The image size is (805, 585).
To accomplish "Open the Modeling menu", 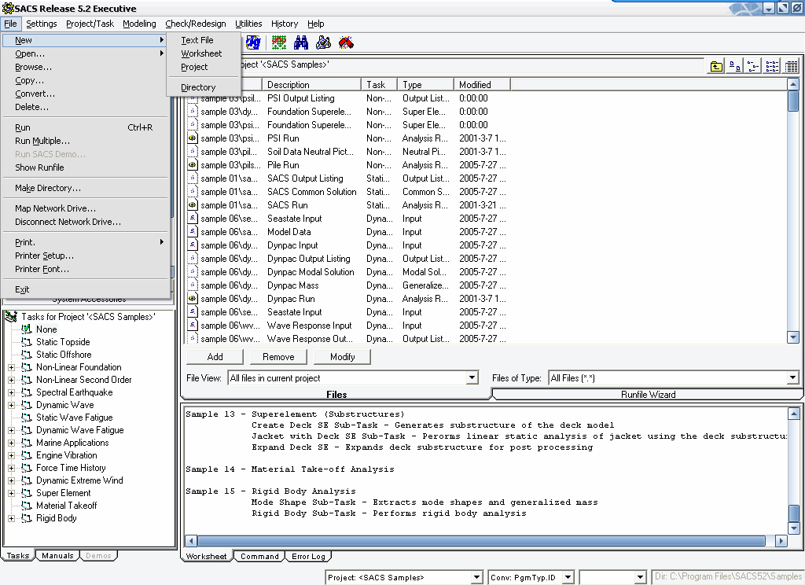I will click(139, 24).
